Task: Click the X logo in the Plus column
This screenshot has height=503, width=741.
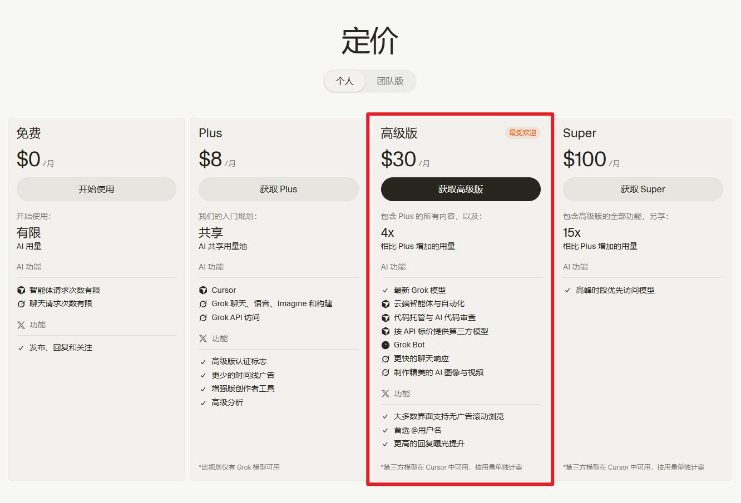Action: pos(203,338)
